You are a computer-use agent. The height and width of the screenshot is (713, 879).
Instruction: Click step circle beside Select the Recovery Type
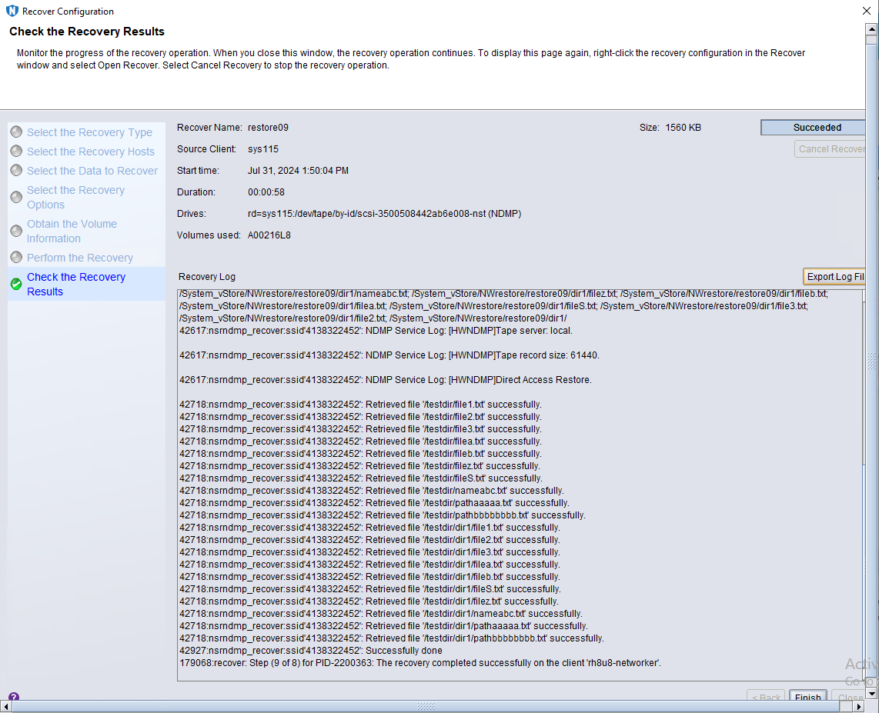click(x=16, y=132)
